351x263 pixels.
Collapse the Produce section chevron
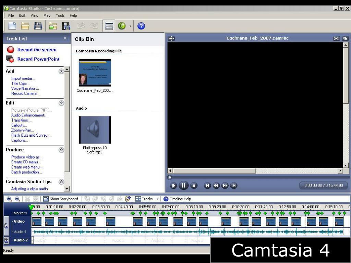pos(61,150)
